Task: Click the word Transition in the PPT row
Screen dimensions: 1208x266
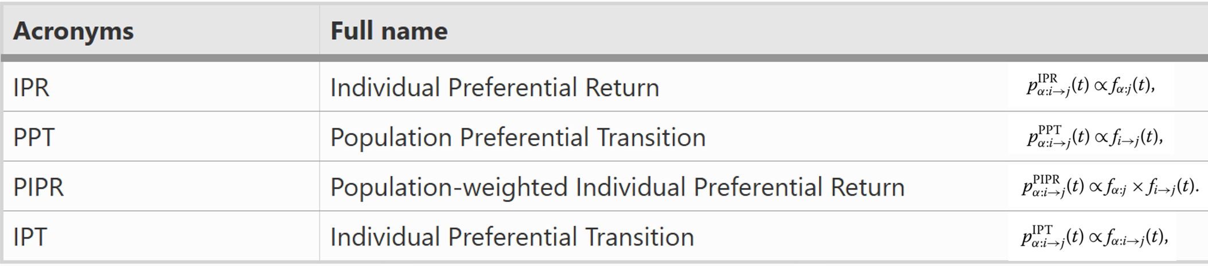Action: click(x=650, y=137)
